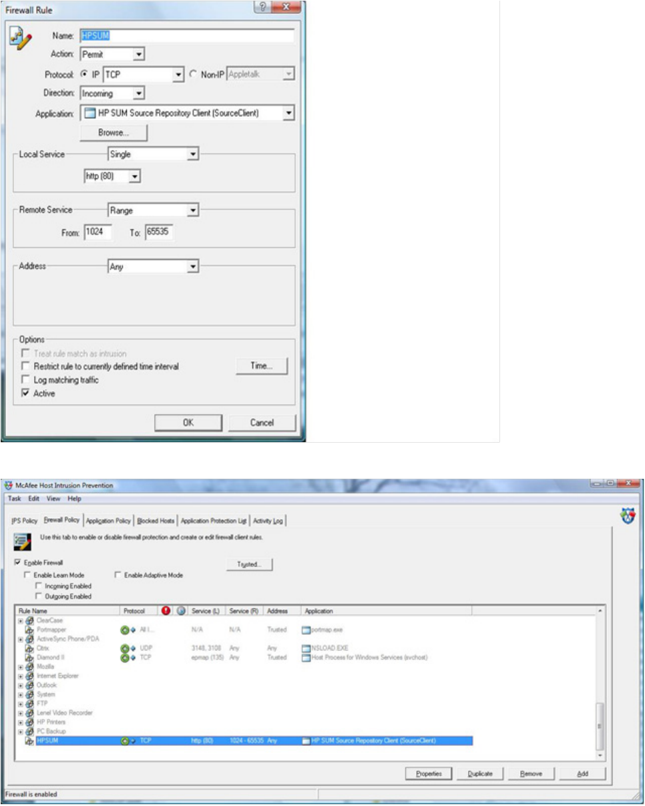645x806 pixels.
Task: Switch to the Blocked Hosts tab
Action: 156,521
